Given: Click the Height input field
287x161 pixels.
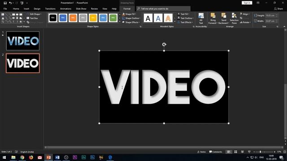Looking at the screenshot, I should 271,16.
